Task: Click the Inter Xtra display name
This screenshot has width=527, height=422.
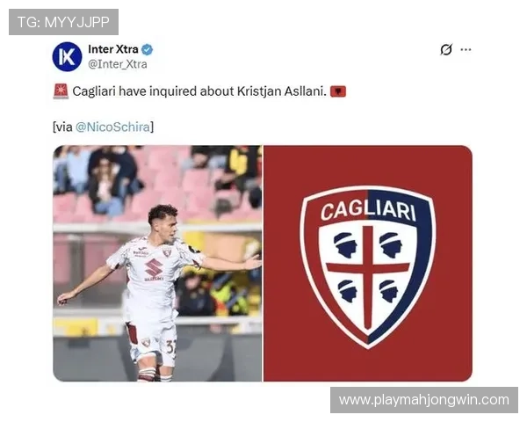Action: (113, 49)
